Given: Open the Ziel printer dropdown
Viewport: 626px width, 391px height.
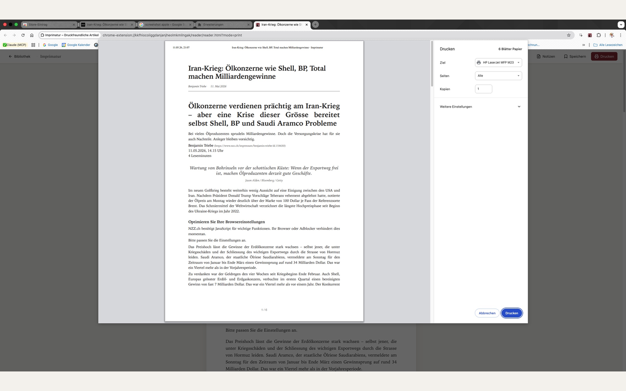Looking at the screenshot, I should tap(498, 63).
